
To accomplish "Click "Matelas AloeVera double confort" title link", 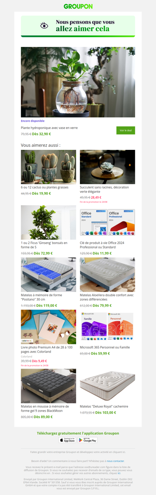I will coord(107,297).
